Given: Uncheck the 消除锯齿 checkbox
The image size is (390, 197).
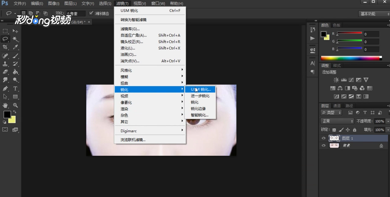Looking at the screenshot, I should pyautogui.click(x=91, y=13).
